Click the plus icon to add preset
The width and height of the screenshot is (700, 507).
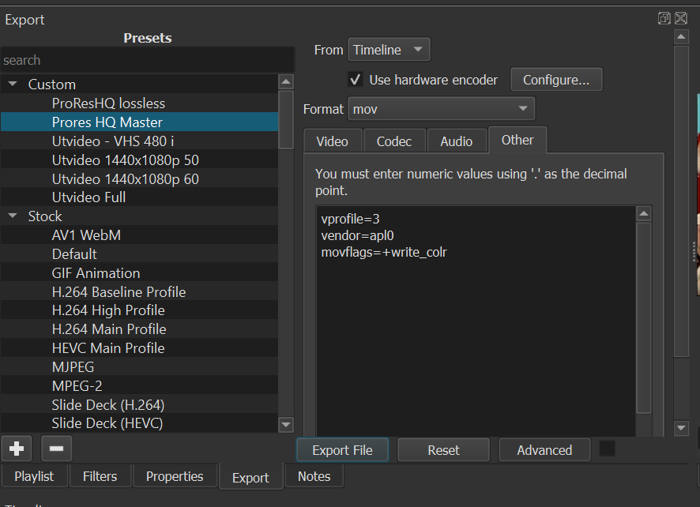16,449
